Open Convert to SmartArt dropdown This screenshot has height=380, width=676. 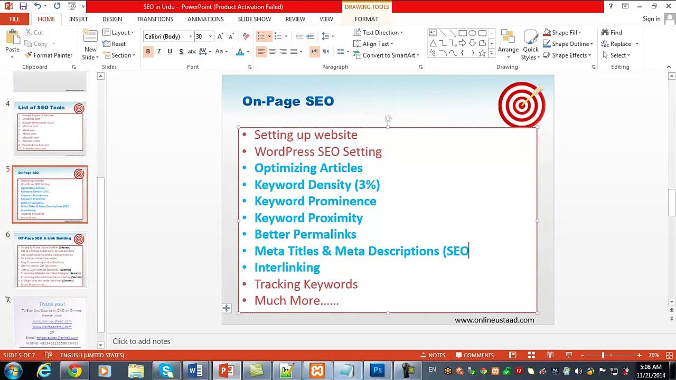(x=386, y=55)
